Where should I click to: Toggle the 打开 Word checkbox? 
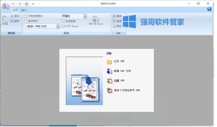point(63,26)
